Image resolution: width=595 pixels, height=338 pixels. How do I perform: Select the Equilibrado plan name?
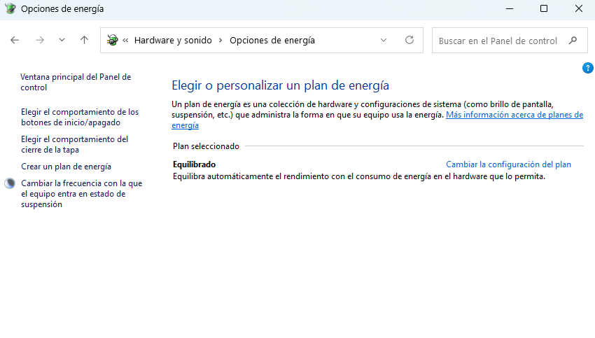click(x=195, y=164)
